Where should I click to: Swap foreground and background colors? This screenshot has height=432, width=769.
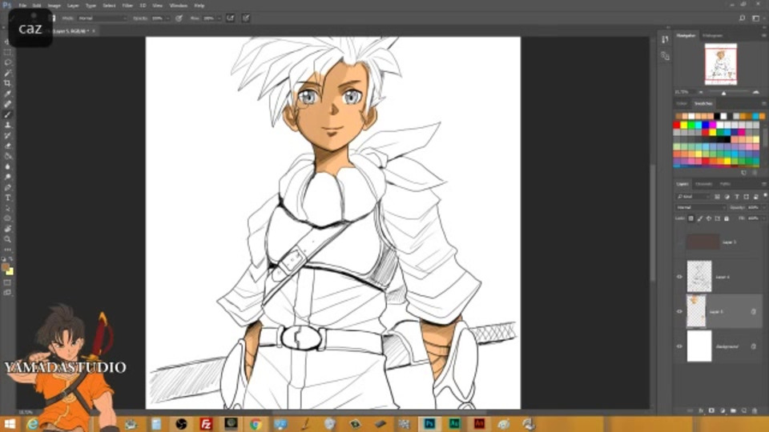10,258
